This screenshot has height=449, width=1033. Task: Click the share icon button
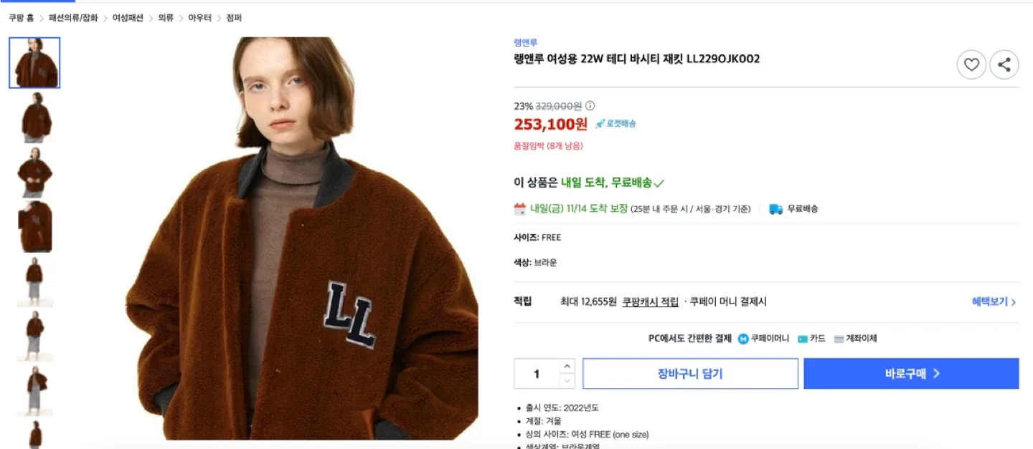pyautogui.click(x=1004, y=64)
